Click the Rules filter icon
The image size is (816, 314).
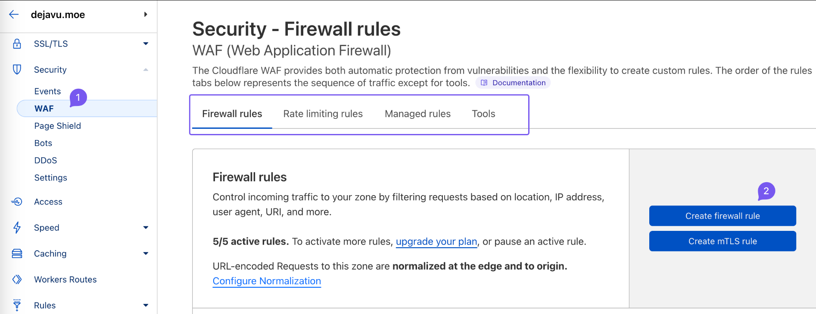17,305
